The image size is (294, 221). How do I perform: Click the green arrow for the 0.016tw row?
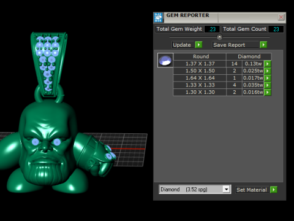coord(268,92)
